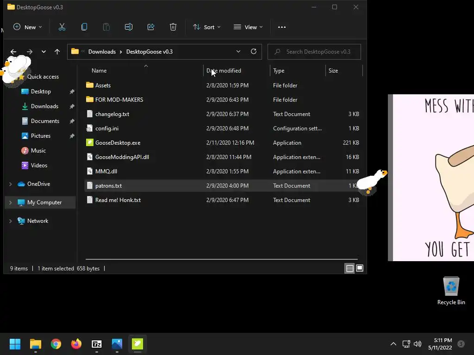Open recent locations dropdown arrow
Viewport: 474px width, 355px height.
(x=44, y=52)
